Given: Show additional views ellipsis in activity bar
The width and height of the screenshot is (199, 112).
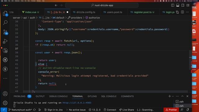Looking at the screenshot, I should tap(5, 78).
